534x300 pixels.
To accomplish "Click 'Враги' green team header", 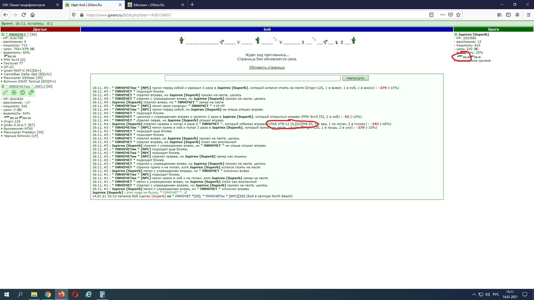I will point(494,30).
